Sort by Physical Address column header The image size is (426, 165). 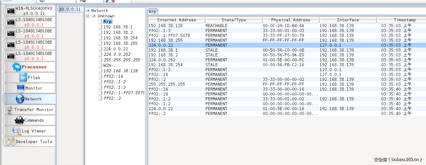(290, 20)
